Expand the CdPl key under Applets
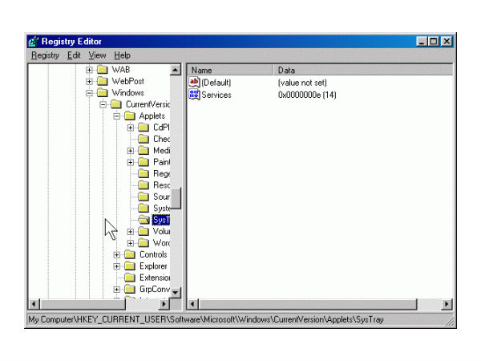 point(131,128)
